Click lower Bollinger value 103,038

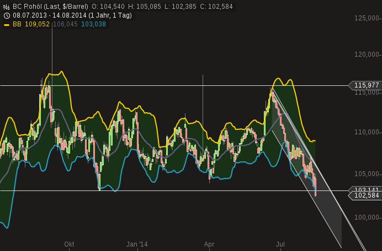click(93, 24)
